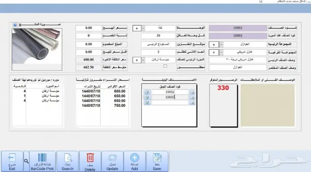Click plus button next to sub group عازل امريكي
The width and height of the screenshot is (311, 172).
214,53
